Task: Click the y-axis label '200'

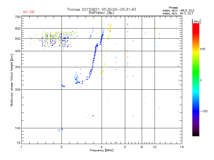Action: click(x=18, y=90)
